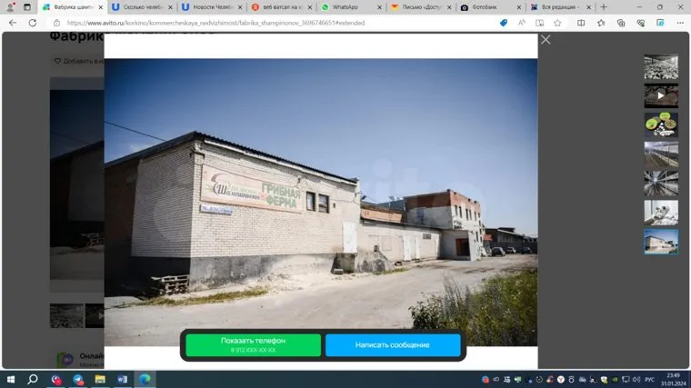Click the address bar URL field
The height and width of the screenshot is (388, 691).
(273, 23)
